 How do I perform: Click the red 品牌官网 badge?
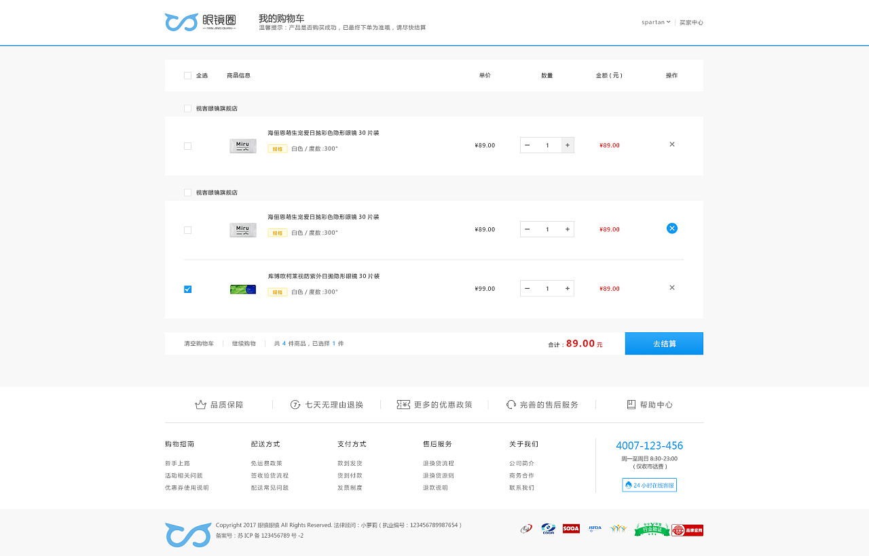tap(687, 530)
